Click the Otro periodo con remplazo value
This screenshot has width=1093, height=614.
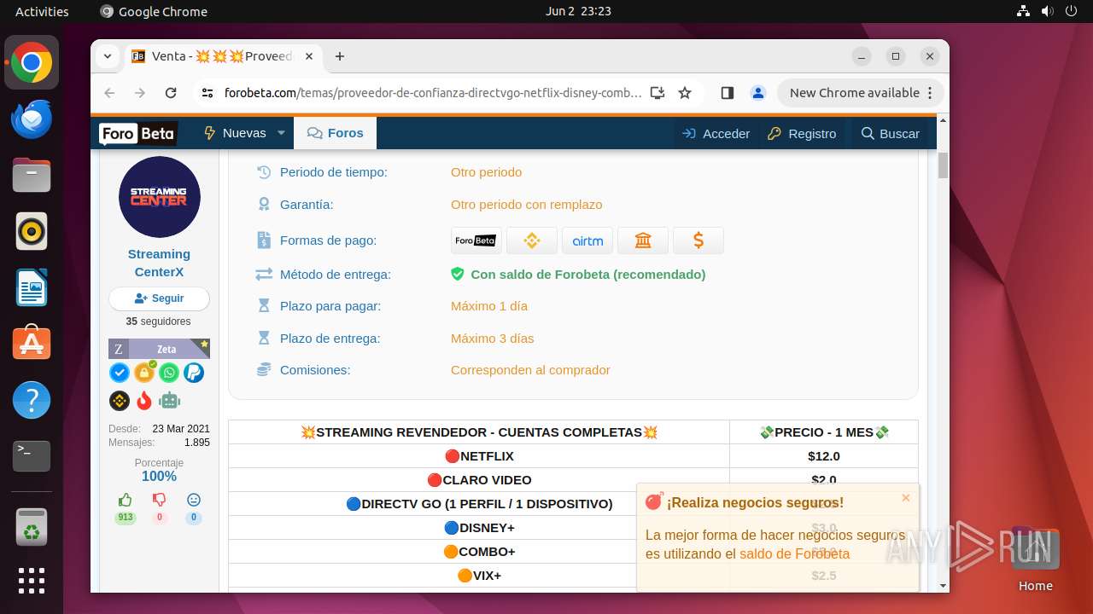click(x=526, y=205)
